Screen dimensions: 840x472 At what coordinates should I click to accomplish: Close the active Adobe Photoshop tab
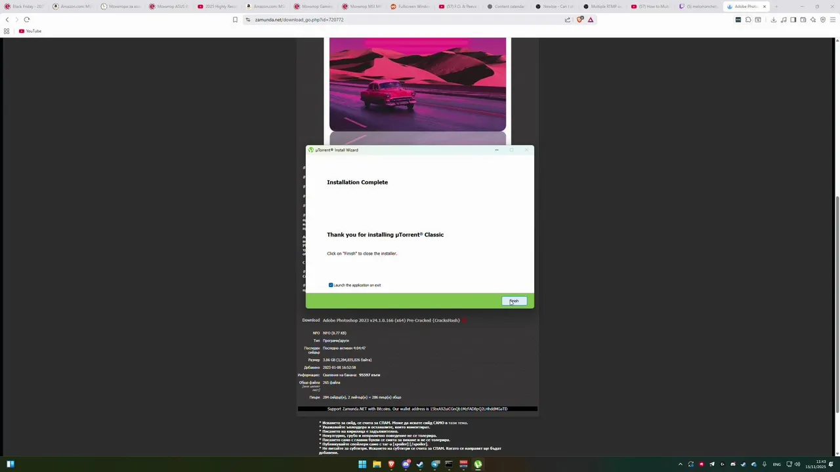[764, 7]
